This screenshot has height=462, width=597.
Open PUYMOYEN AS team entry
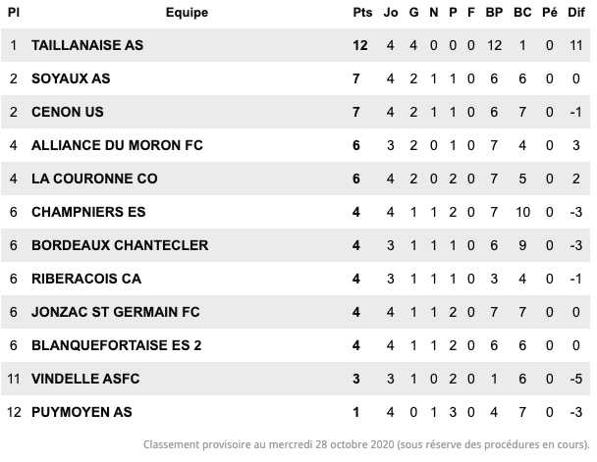pos(81,412)
